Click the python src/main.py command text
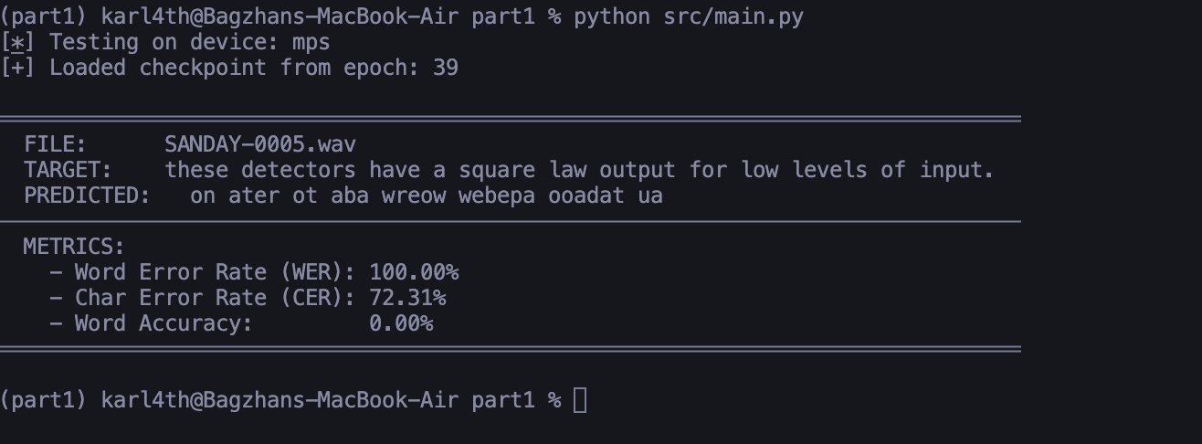Image resolution: width=1202 pixels, height=444 pixels. click(x=689, y=16)
